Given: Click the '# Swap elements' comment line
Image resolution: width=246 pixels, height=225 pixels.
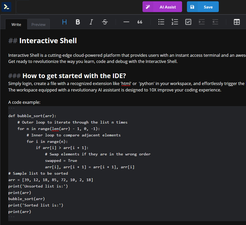Looking at the screenshot, I should tap(98, 154).
